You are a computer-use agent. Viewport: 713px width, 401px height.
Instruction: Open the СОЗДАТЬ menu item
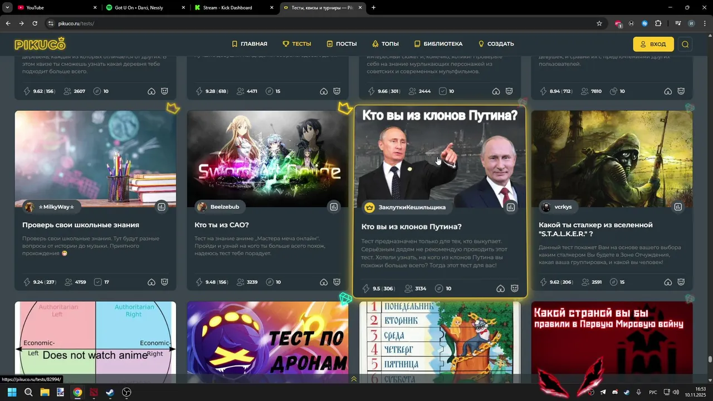coord(496,44)
